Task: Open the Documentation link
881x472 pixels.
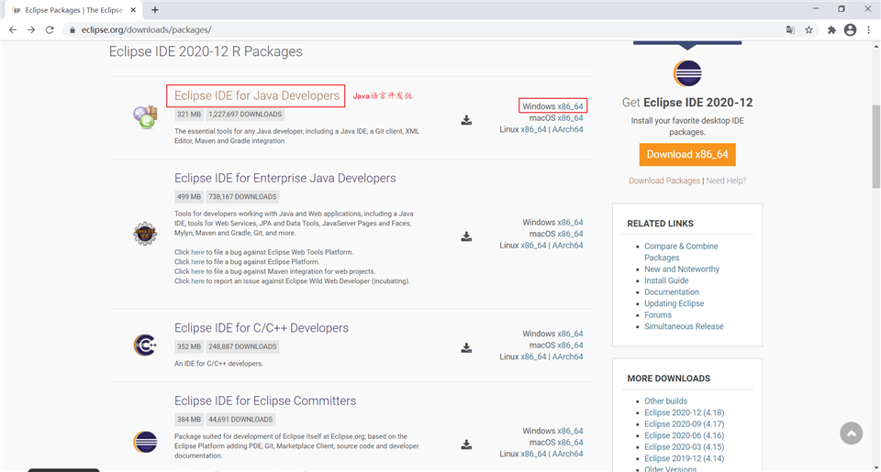Action: pos(672,291)
